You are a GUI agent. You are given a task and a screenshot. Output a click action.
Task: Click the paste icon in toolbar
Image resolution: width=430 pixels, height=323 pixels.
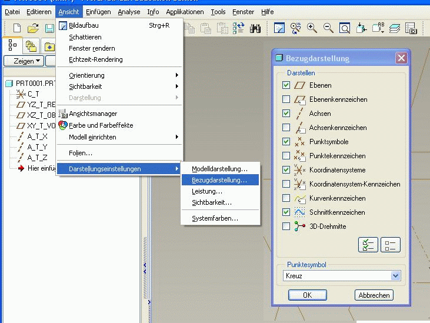coord(206,28)
